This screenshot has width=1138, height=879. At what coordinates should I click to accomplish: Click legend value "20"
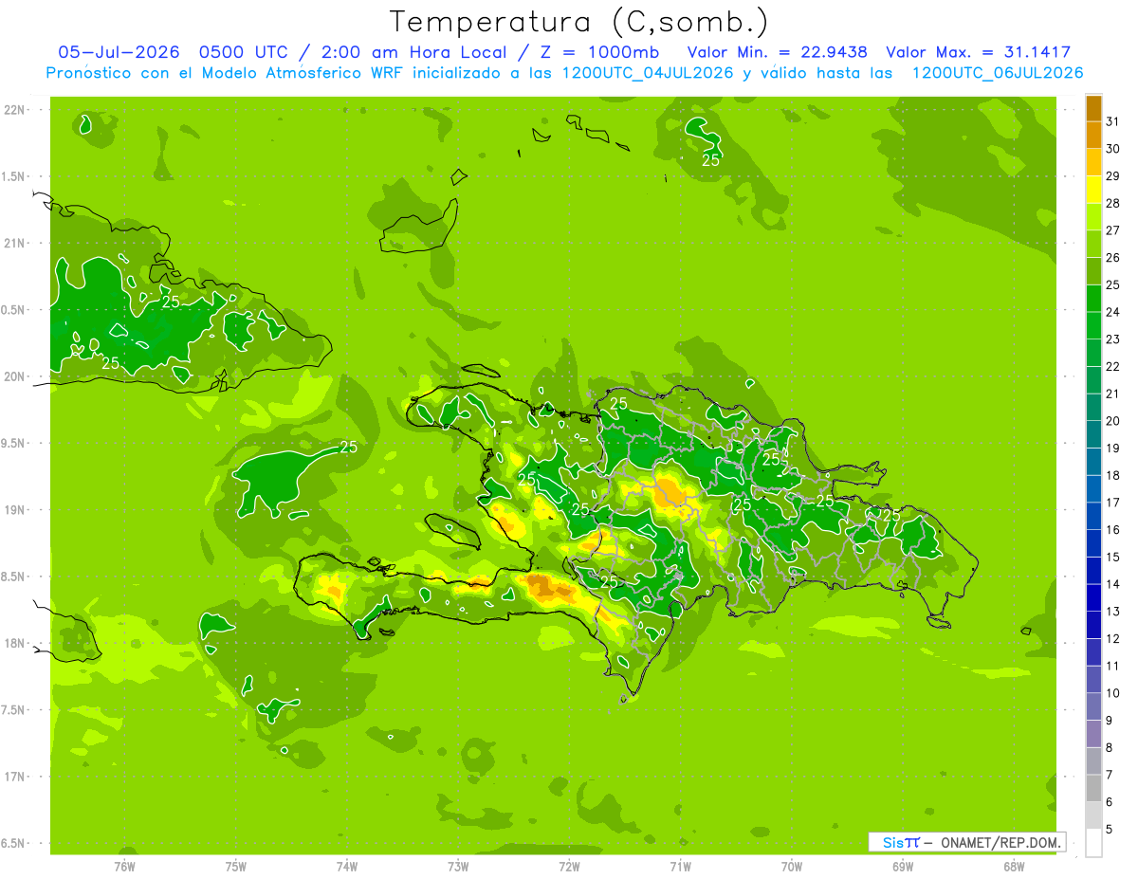point(1112,421)
